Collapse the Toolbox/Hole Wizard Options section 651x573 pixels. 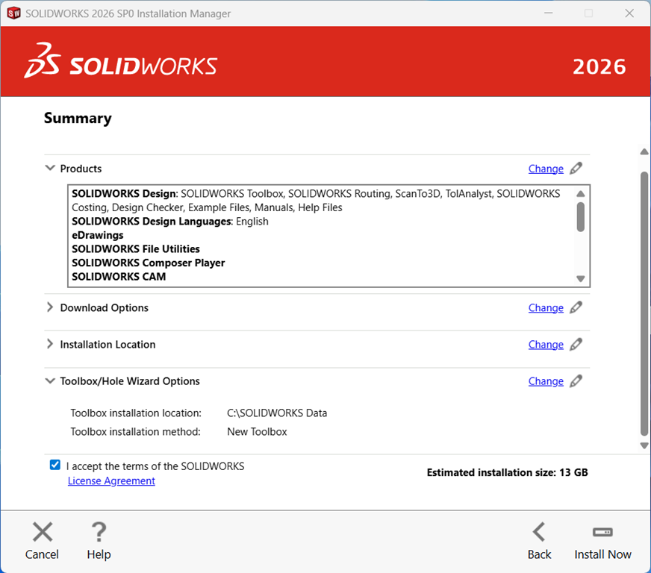50,381
